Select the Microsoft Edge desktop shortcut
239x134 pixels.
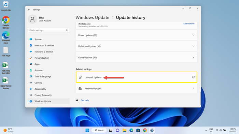point(6,38)
